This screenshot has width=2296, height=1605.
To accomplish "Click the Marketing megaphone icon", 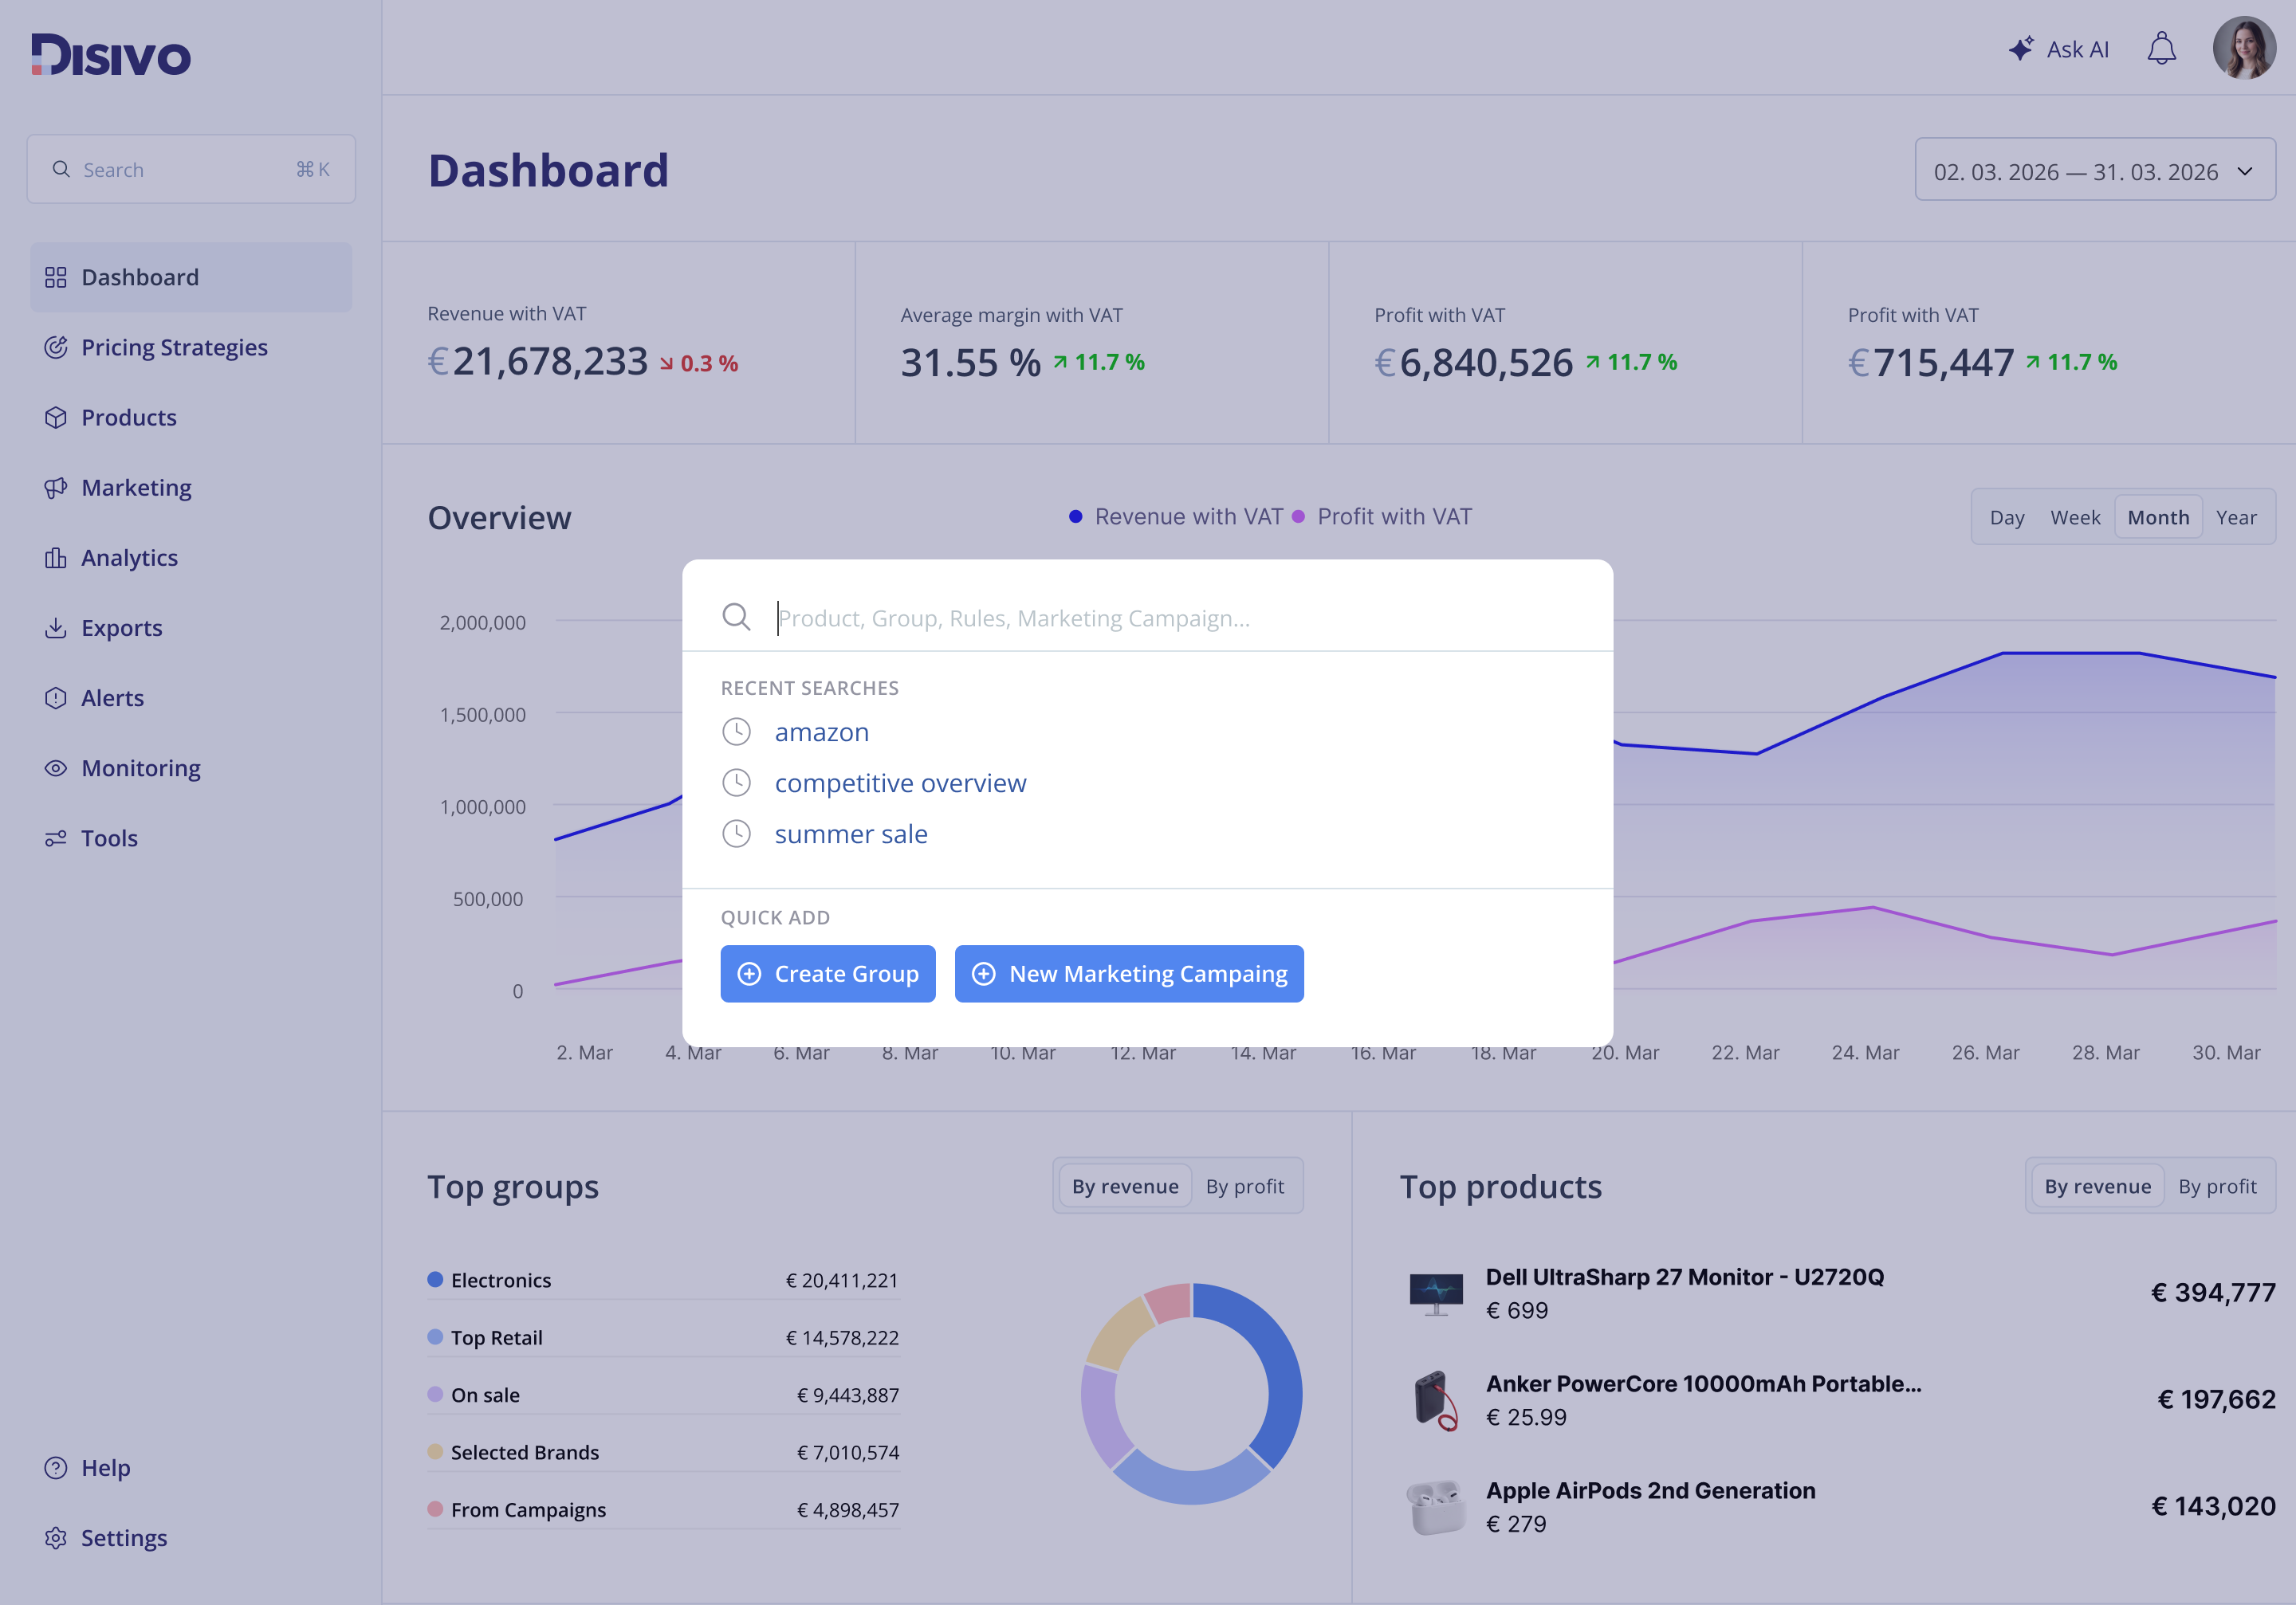I will [x=56, y=487].
